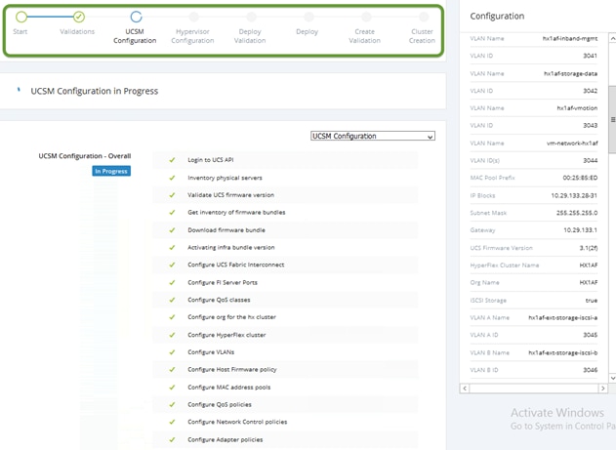
Task: Select the Deploy Validation step label
Action: point(250,36)
